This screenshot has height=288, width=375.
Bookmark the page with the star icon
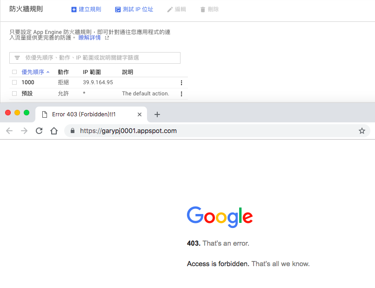pos(362,131)
